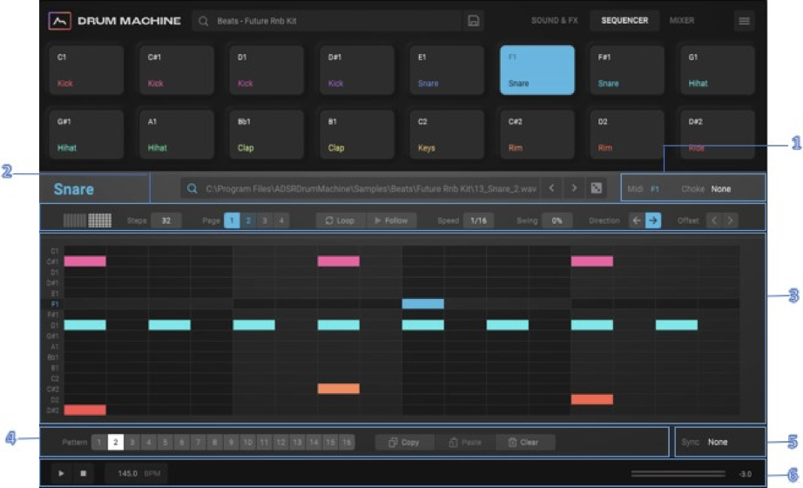Open the Sync None dropdown
Image resolution: width=803 pixels, height=488 pixels.
point(718,442)
